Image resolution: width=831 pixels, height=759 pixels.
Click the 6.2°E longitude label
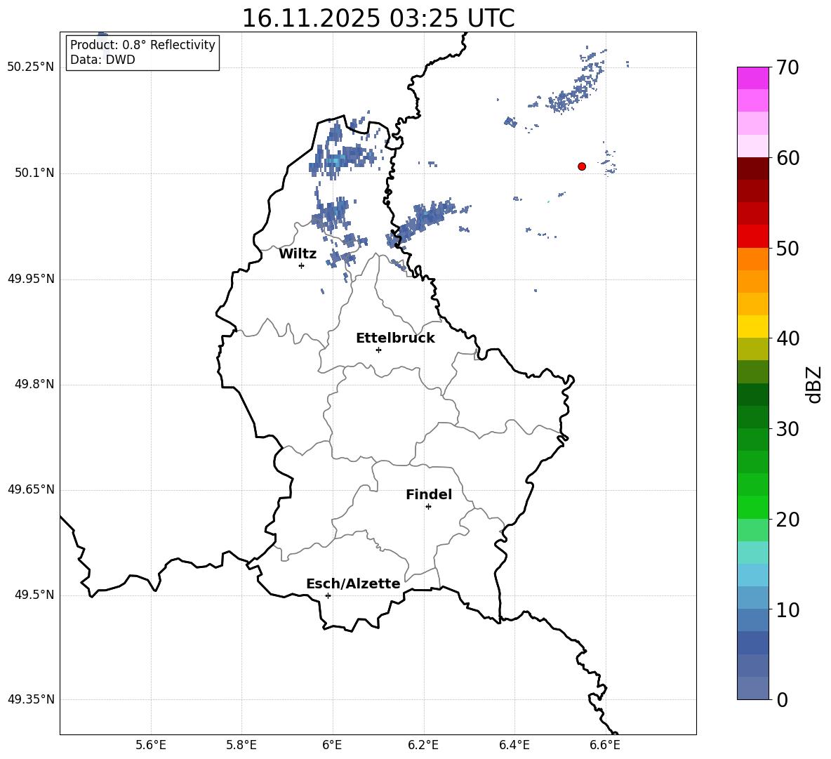pos(423,745)
